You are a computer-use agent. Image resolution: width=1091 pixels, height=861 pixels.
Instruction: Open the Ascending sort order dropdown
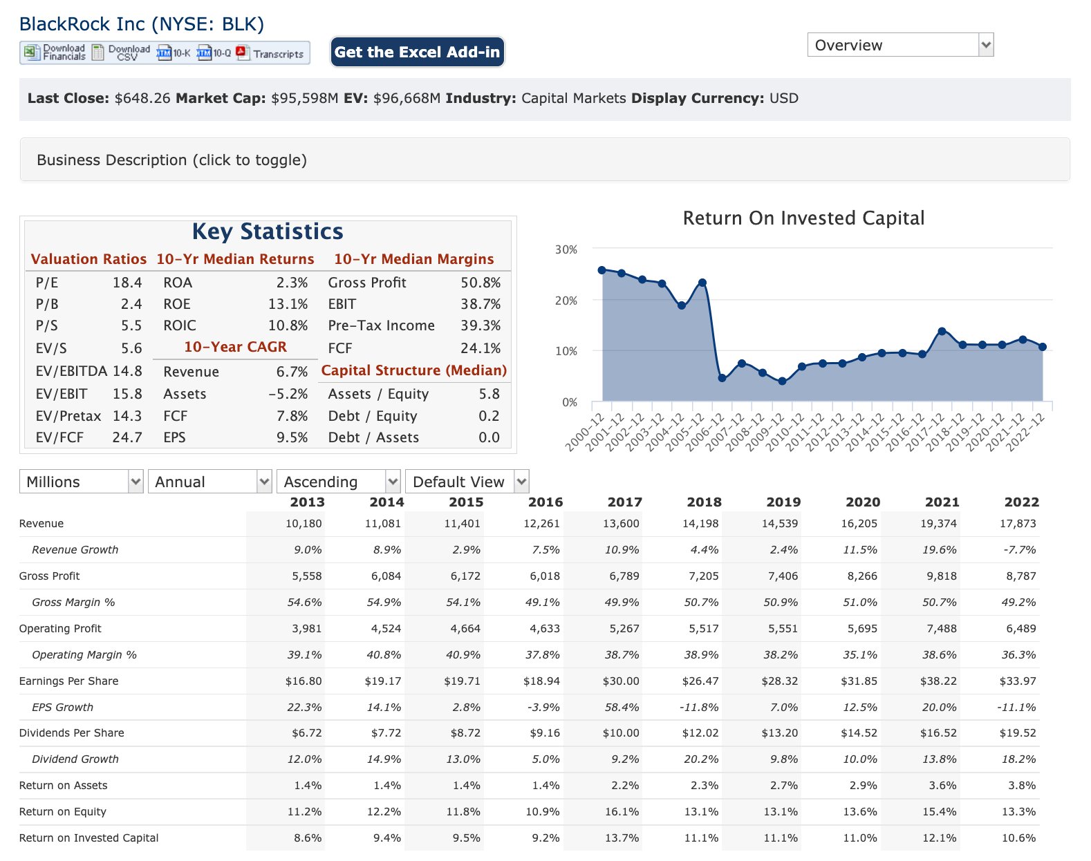339,482
